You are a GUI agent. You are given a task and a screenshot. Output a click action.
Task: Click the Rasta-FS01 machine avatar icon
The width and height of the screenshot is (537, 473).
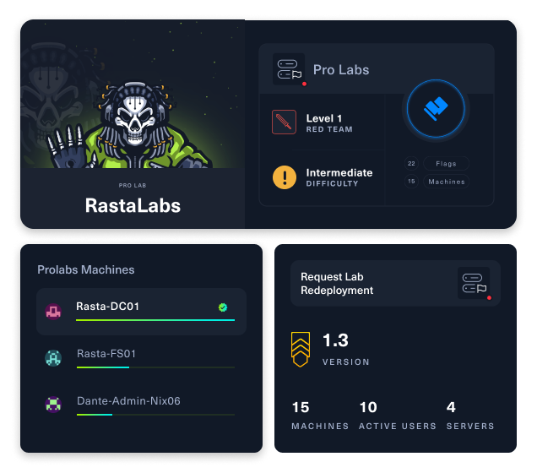click(x=53, y=358)
